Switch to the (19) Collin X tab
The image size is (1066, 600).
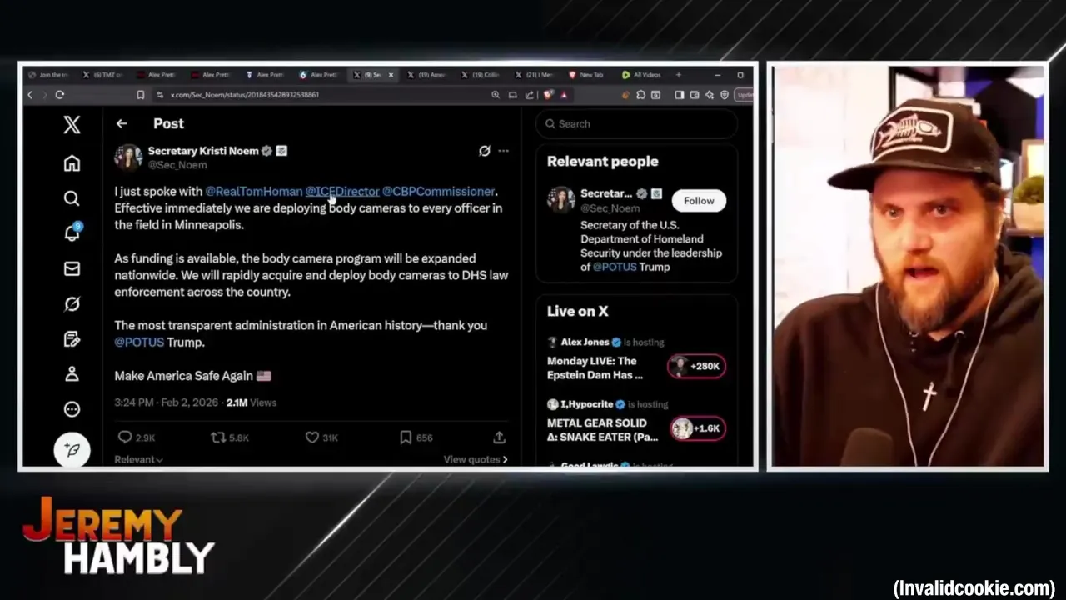point(481,75)
